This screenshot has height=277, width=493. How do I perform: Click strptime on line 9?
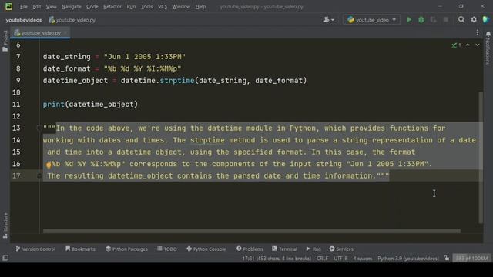click(x=177, y=81)
